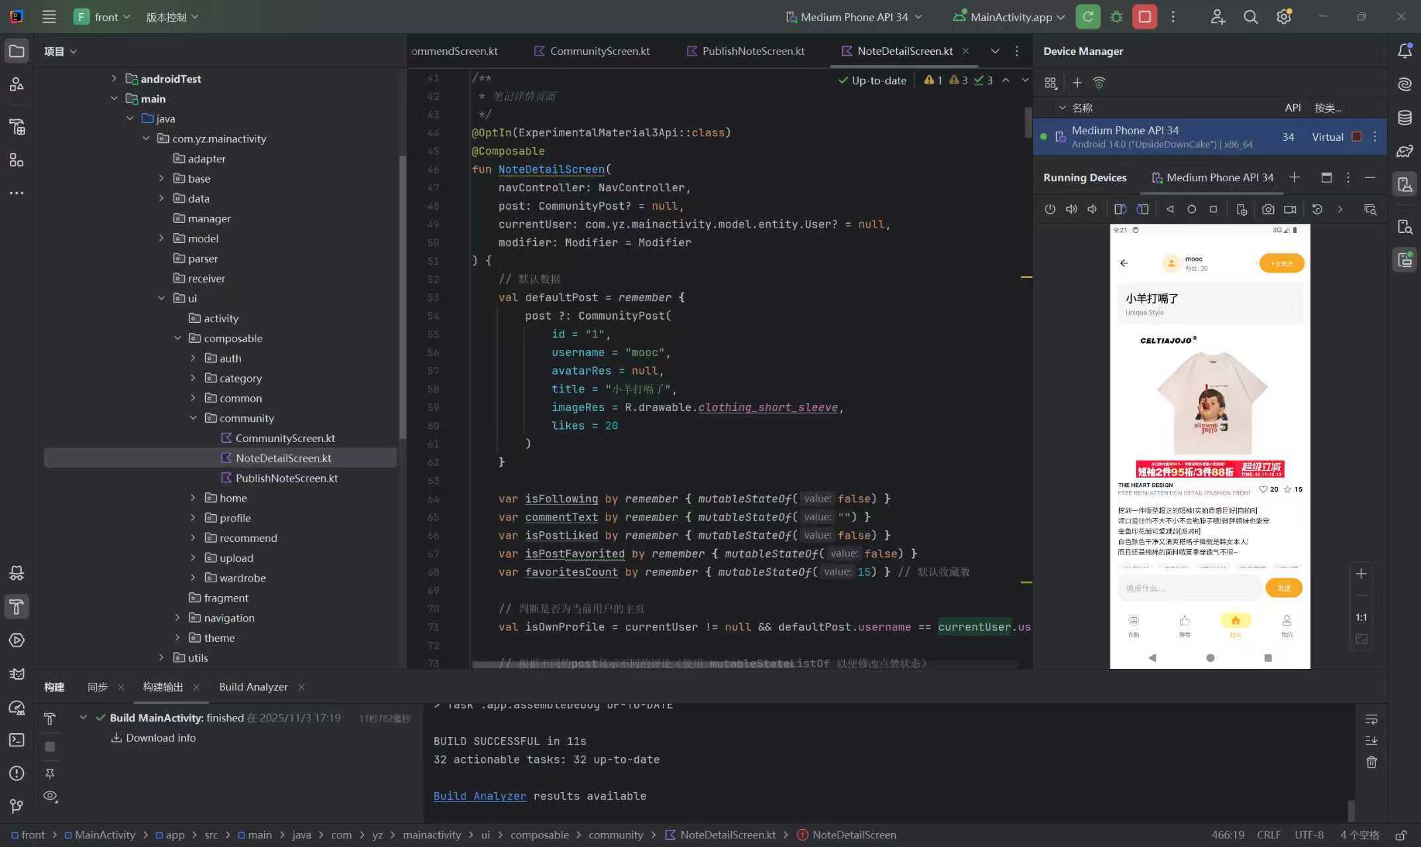Screen dimensions: 1421x847
Task: Open Git version control tool window icon
Action: coord(17,805)
